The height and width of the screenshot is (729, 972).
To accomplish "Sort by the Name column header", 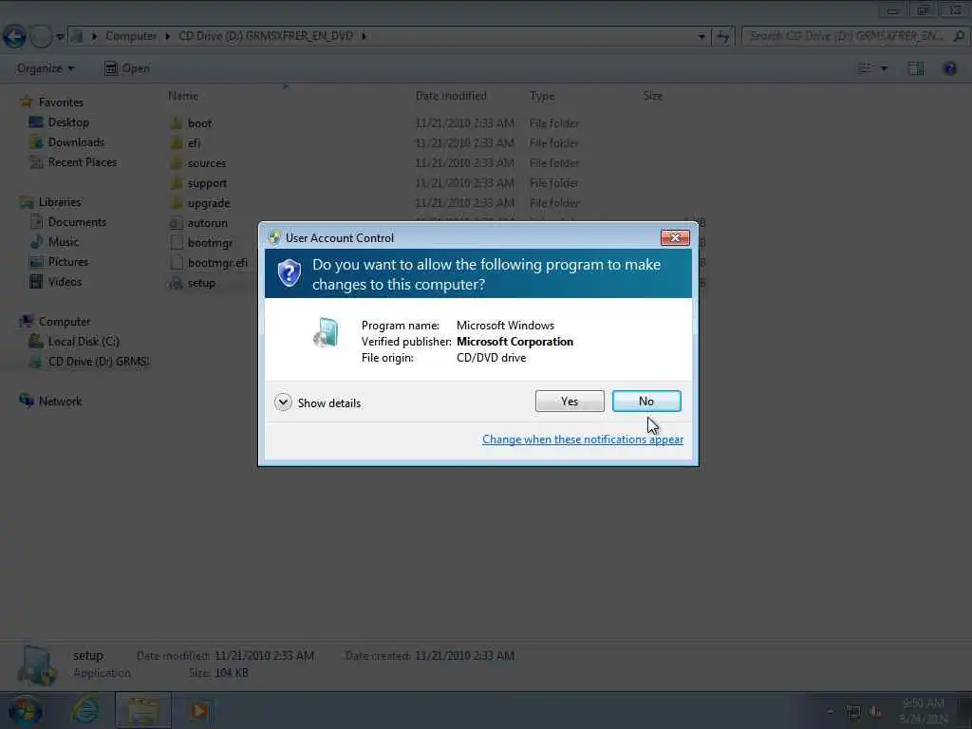I will pyautogui.click(x=183, y=96).
